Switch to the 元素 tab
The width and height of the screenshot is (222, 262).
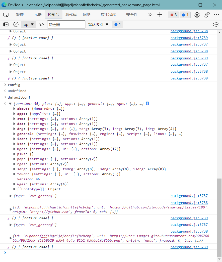(37, 15)
